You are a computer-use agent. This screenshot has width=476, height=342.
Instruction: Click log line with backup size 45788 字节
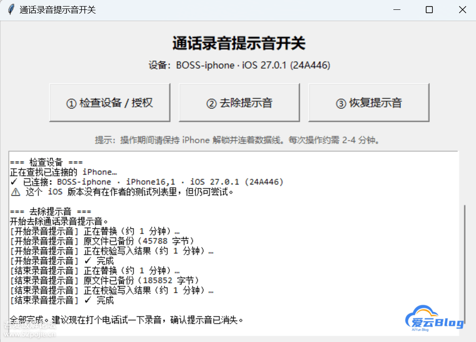point(102,241)
